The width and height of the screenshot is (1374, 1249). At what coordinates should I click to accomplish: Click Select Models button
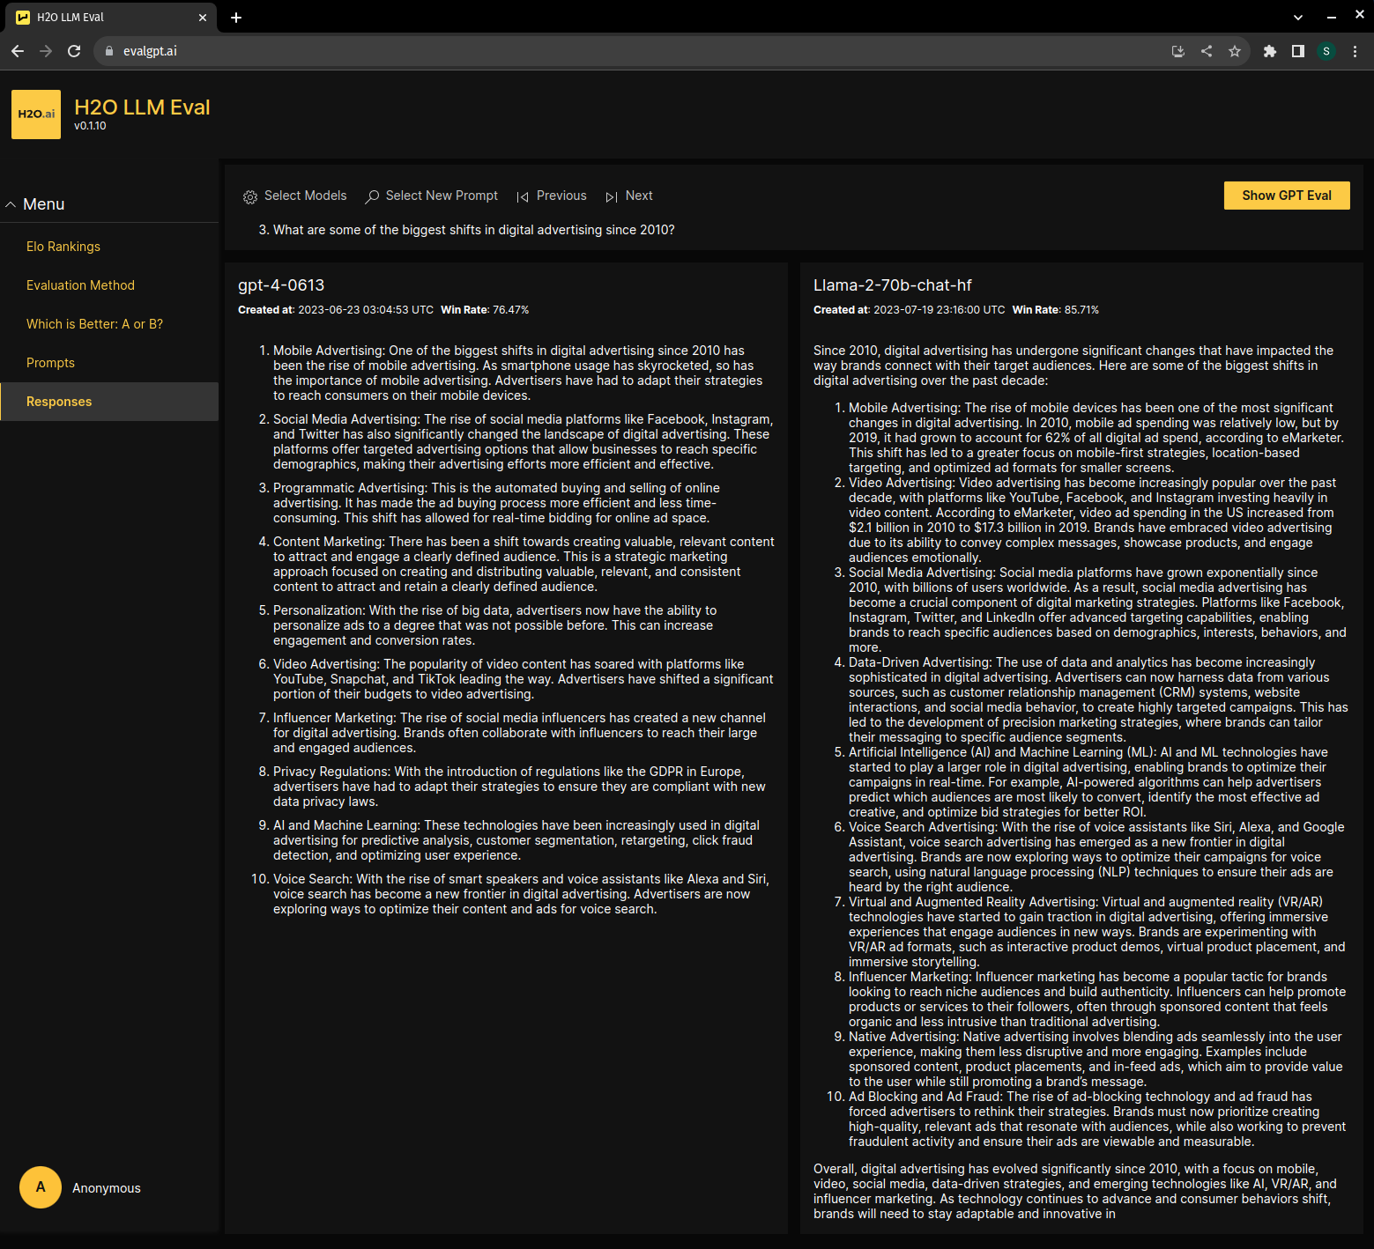(x=294, y=196)
